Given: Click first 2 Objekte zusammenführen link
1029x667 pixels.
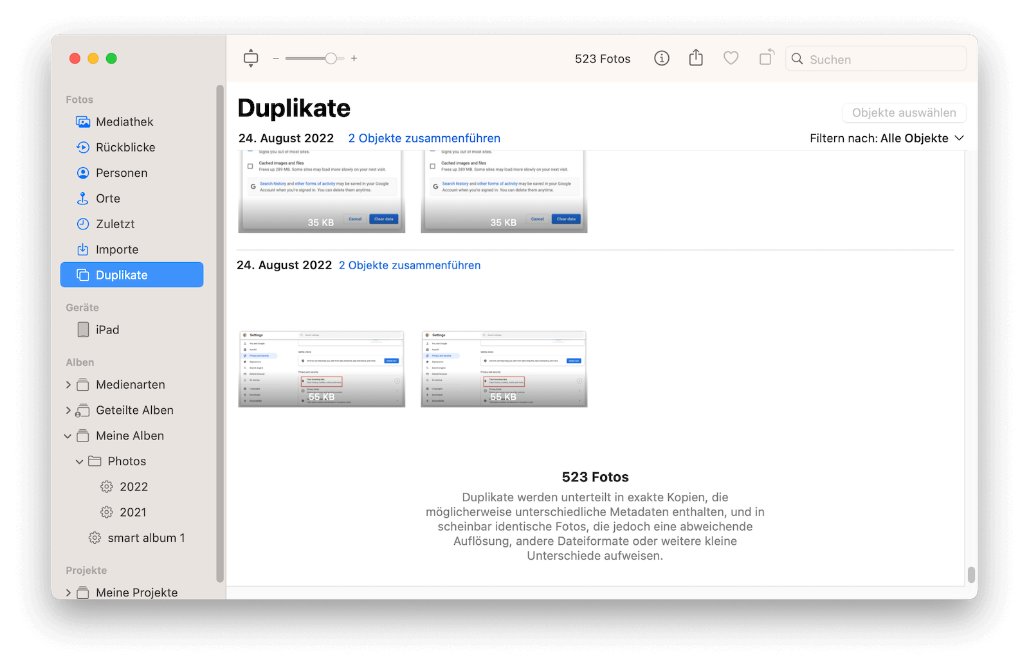Looking at the screenshot, I should click(424, 138).
